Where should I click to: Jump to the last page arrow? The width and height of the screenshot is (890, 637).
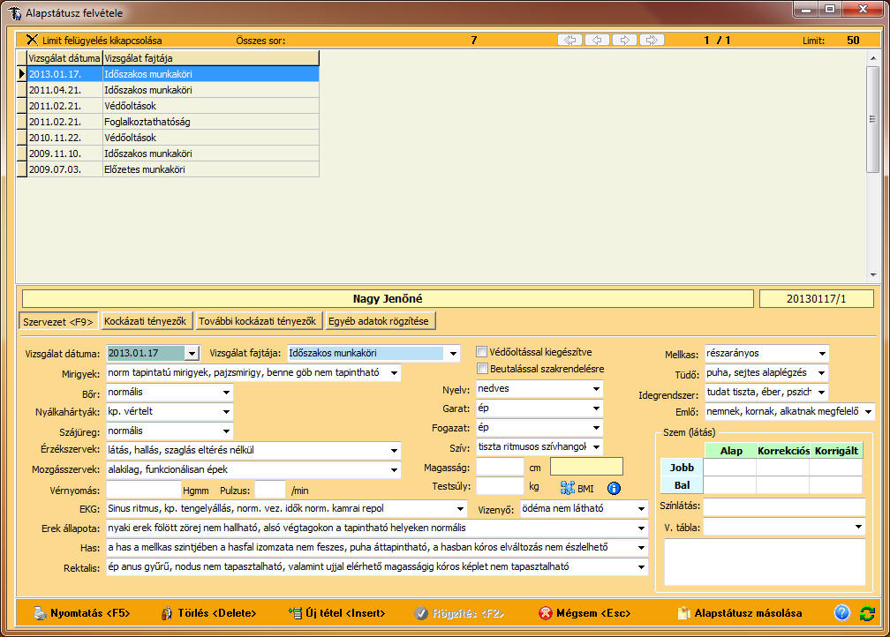pos(652,40)
